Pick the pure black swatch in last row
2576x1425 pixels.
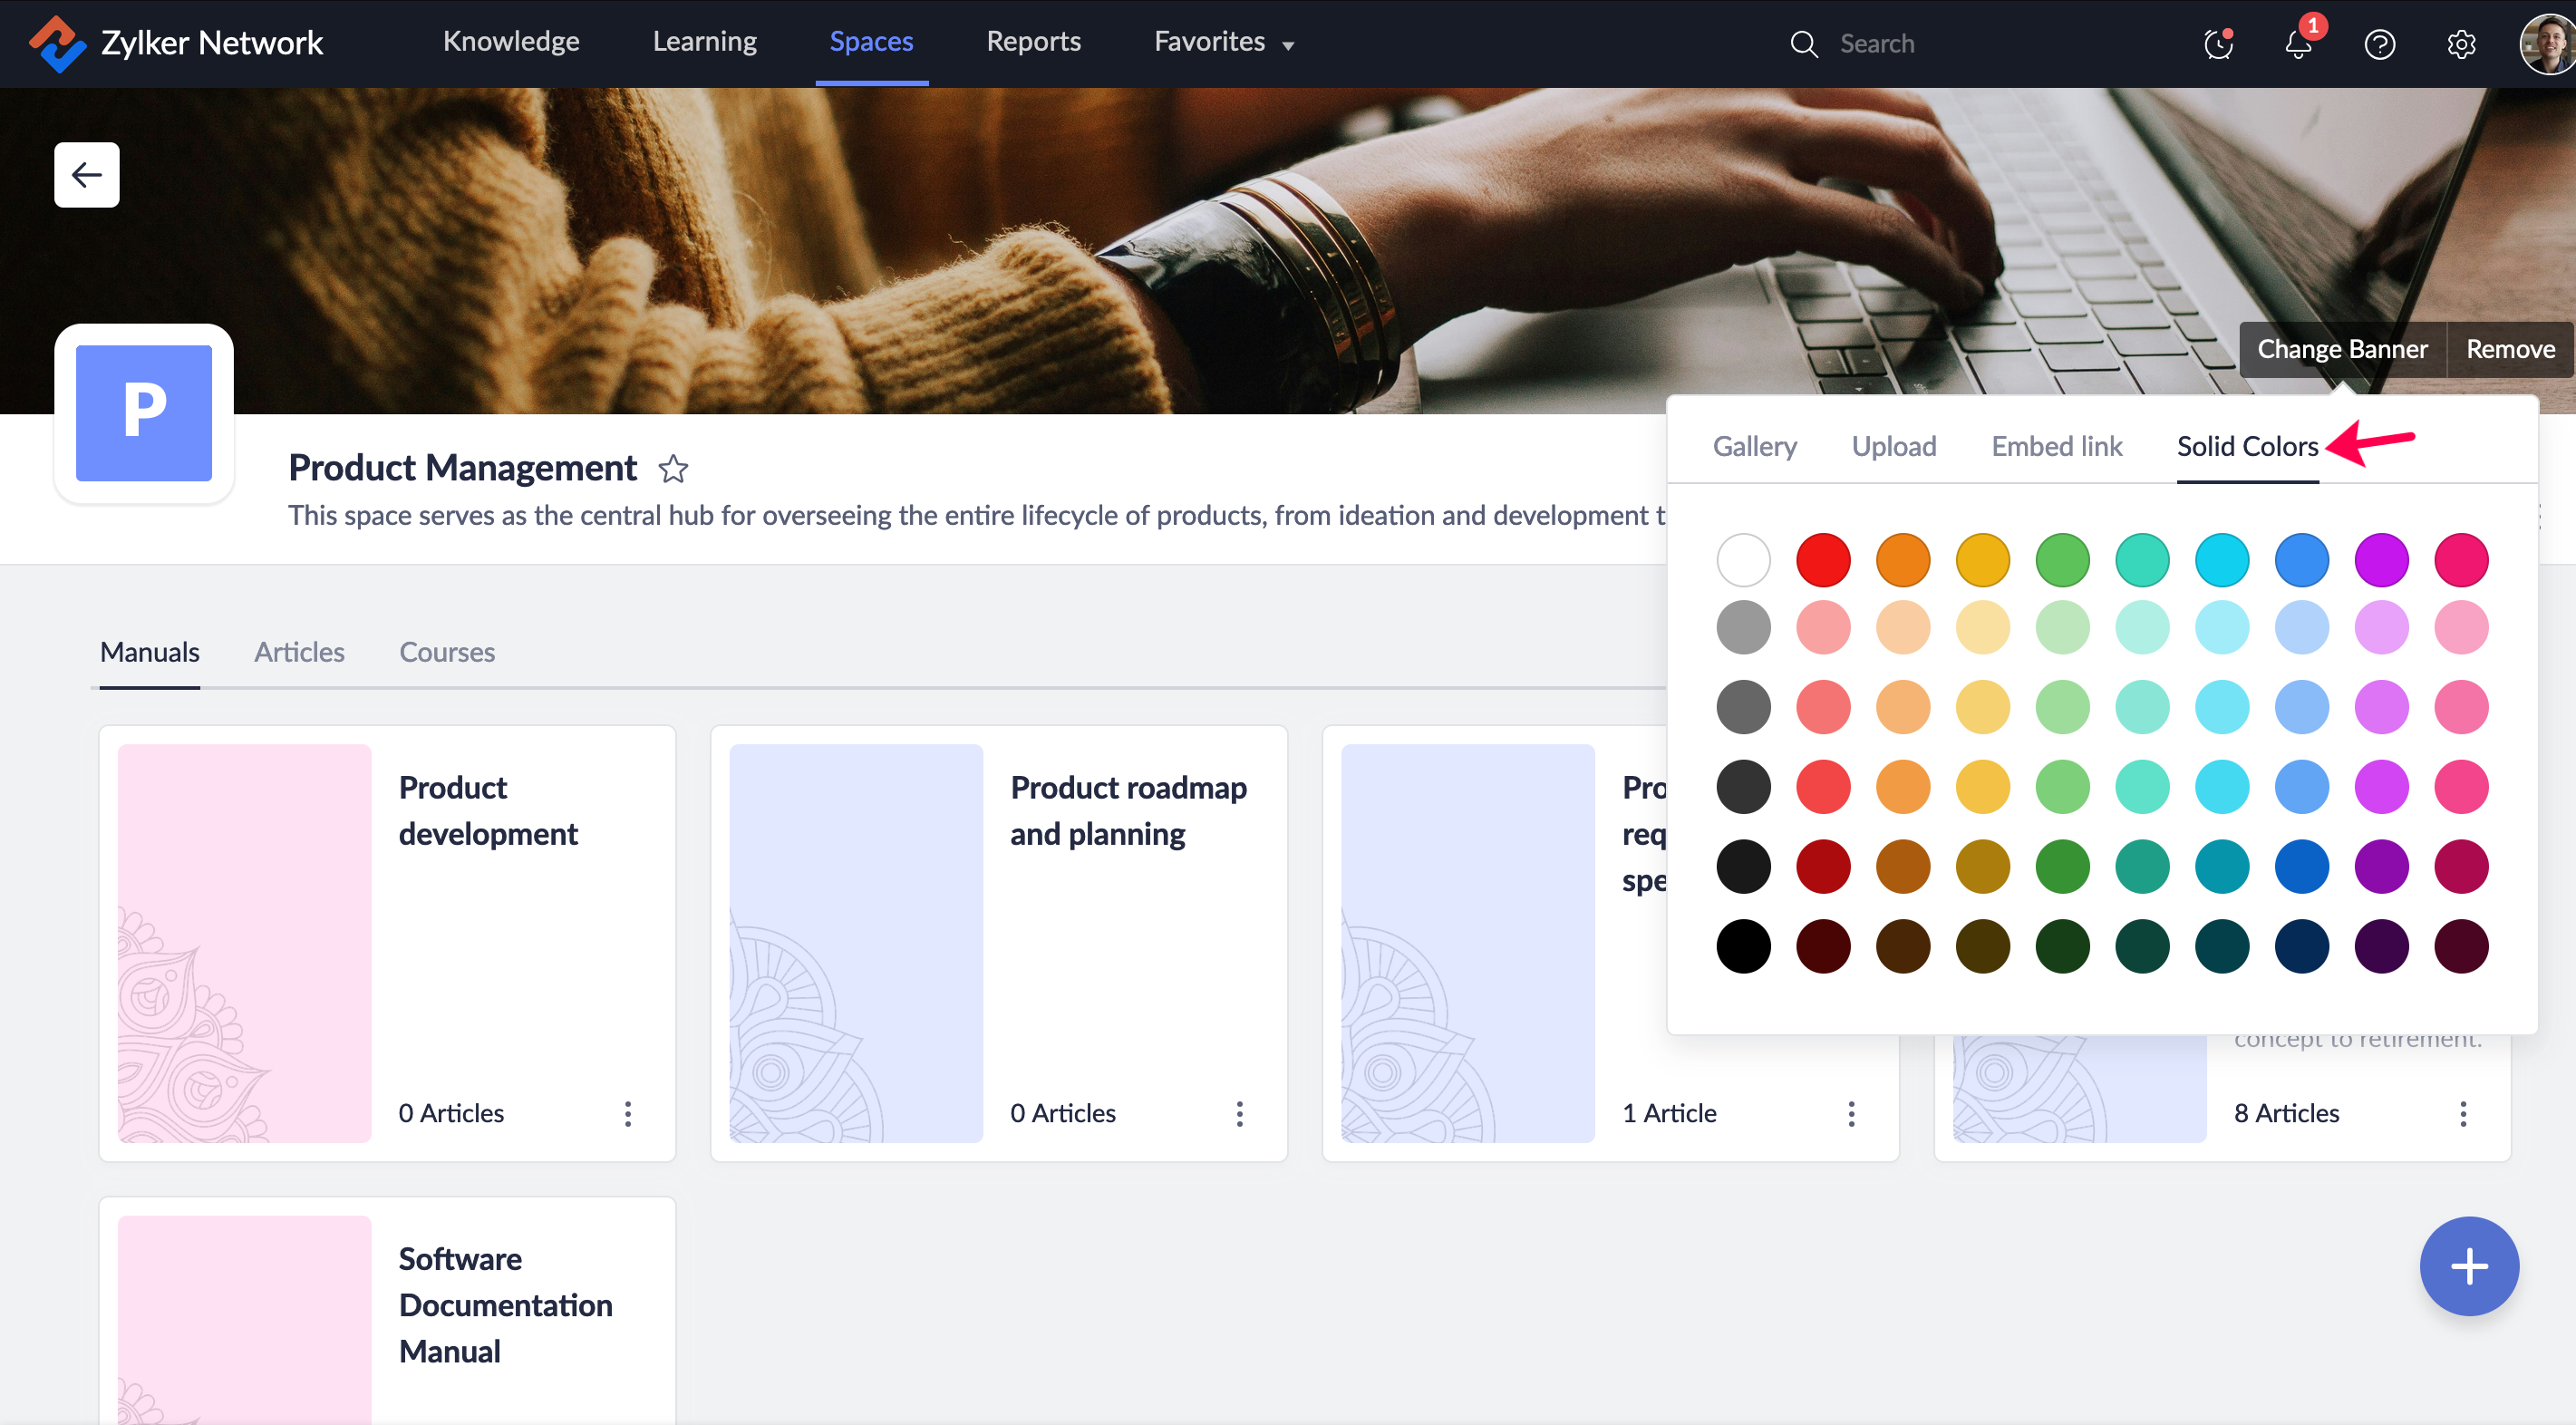point(1743,946)
